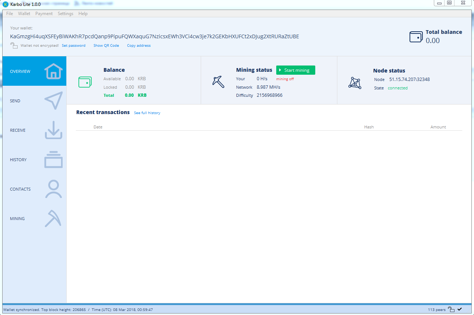474x315 pixels.
Task: Click the See full history link
Action: pyautogui.click(x=147, y=113)
